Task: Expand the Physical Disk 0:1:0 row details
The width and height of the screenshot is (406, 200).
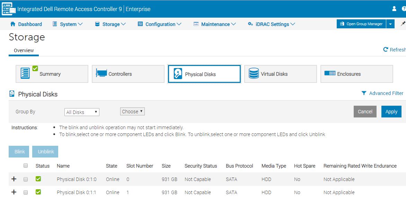Action: 14,179
